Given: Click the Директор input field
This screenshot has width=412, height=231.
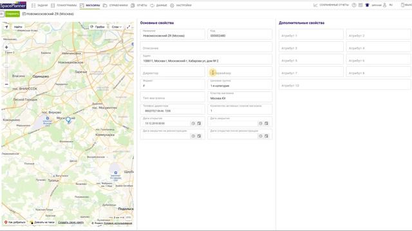Looking at the screenshot, I should pyautogui.click(x=173, y=72).
